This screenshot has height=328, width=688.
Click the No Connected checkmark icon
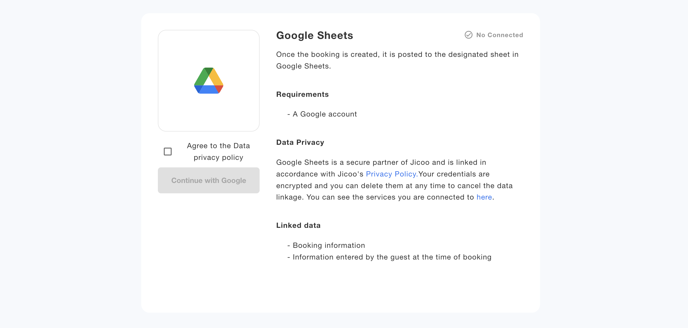468,35
